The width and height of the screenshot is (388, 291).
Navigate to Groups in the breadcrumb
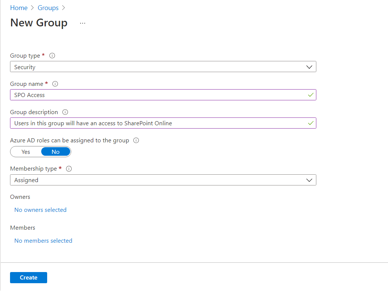tap(48, 8)
